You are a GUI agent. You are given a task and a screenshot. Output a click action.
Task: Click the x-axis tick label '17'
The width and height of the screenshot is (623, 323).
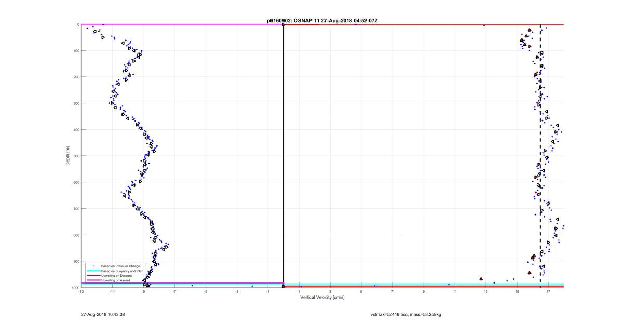tap(548, 292)
